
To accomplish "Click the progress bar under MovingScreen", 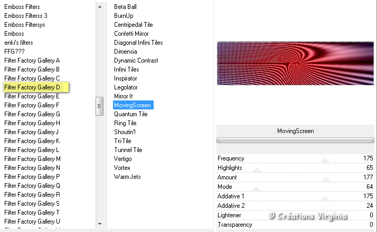I will click(295, 140).
